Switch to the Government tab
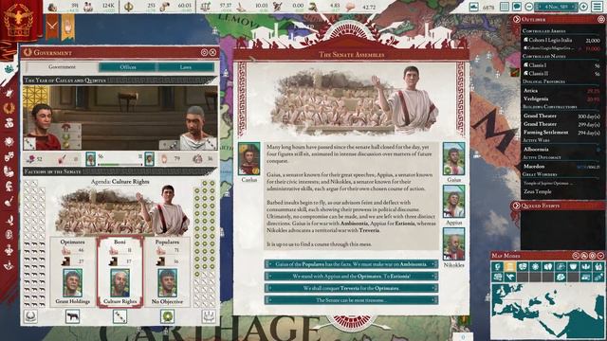This screenshot has width=607, height=341. point(62,67)
